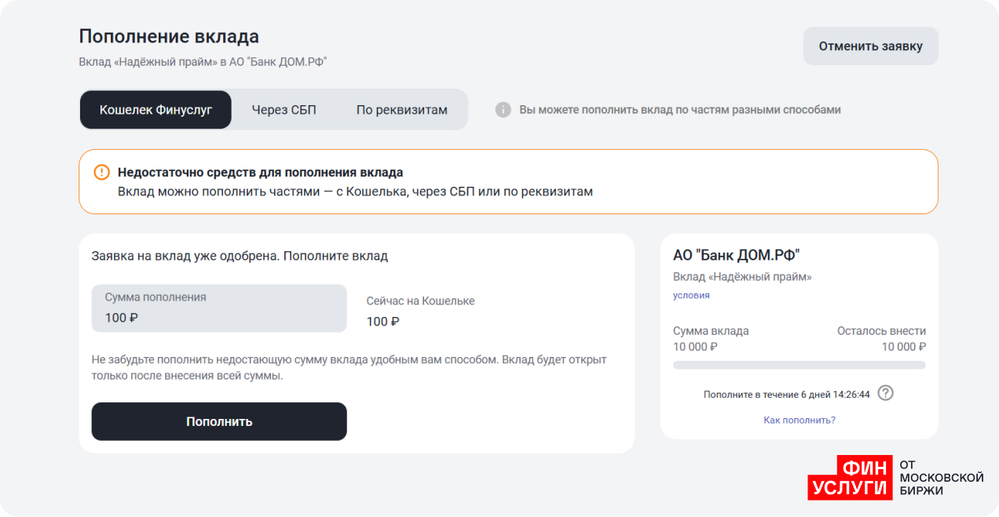Click the info icon beside the partial top-up hint
This screenshot has height=517, width=999.
(503, 110)
